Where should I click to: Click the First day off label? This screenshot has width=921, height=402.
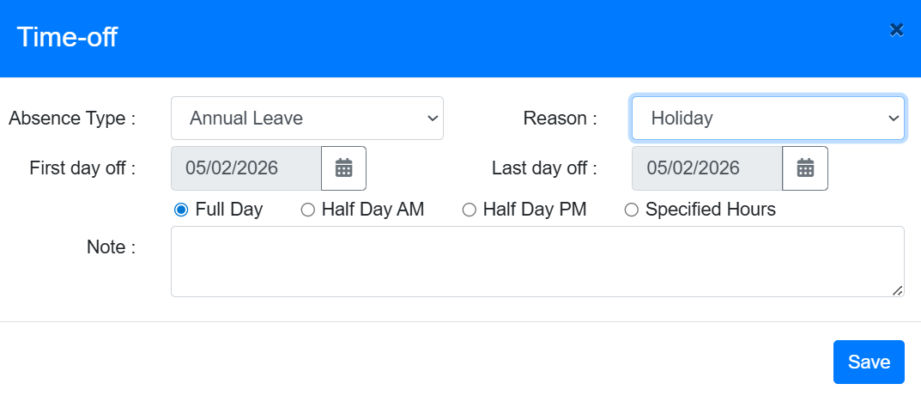click(x=82, y=167)
